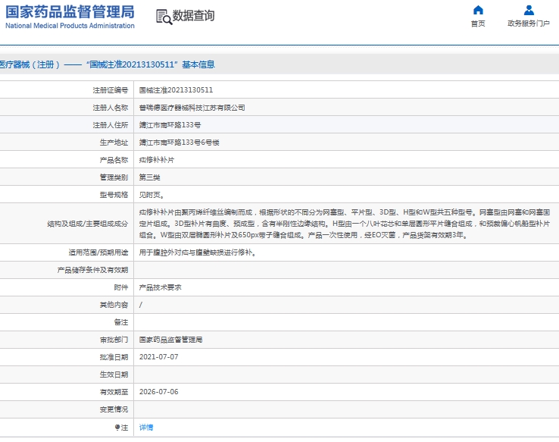Screen dimensions: 559x442
Task: Select registrant name 普瑞德医疗器械科技江苏有限公司
Action: [192, 108]
